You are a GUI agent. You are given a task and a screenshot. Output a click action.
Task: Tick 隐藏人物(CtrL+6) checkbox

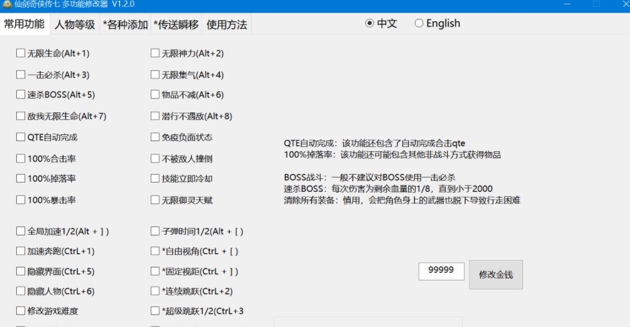[x=21, y=291]
